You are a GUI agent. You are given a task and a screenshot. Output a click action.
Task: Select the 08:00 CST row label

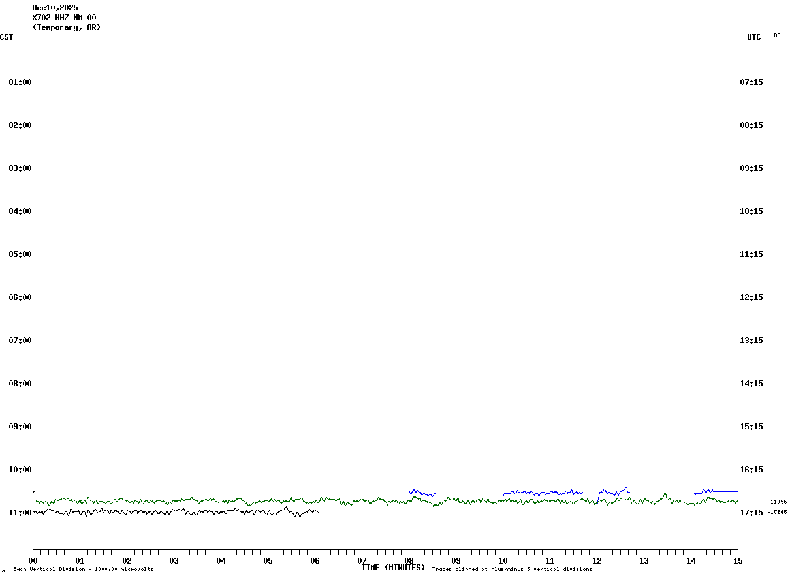point(20,384)
